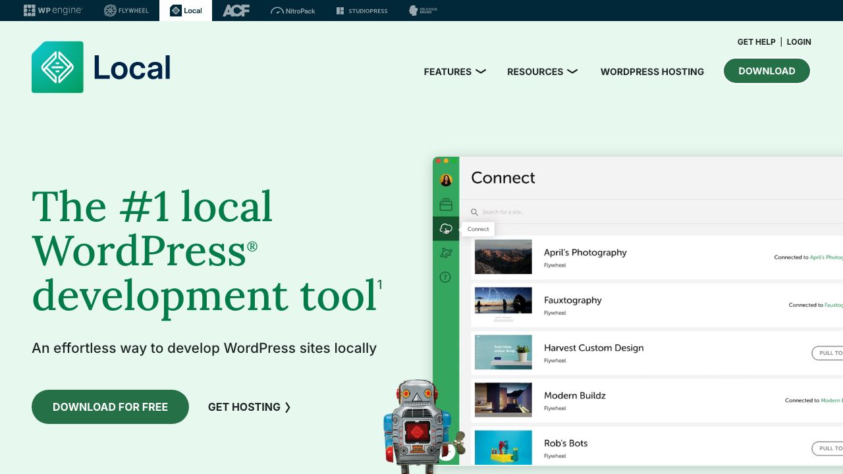
Task: Select the Rob's Bots site name
Action: [565, 443]
